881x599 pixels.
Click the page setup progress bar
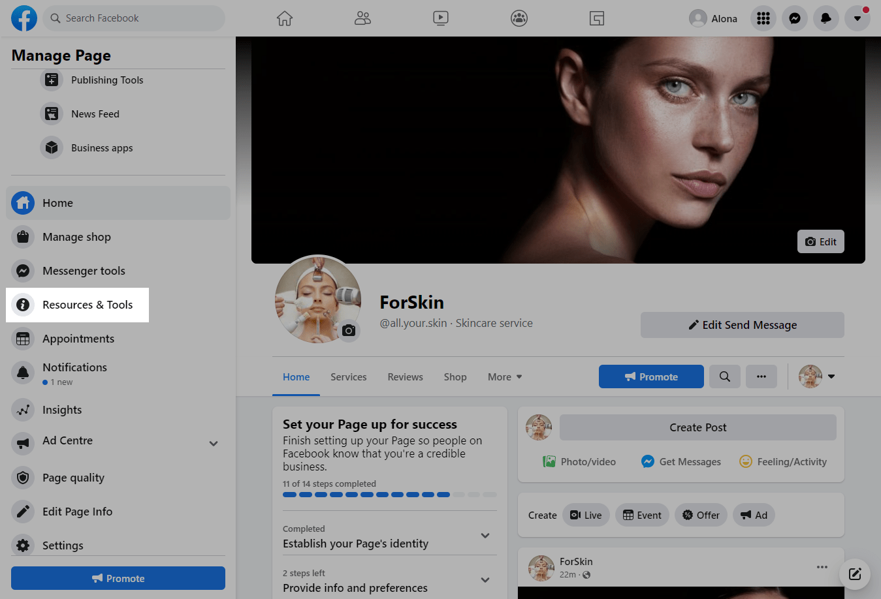[x=389, y=495]
